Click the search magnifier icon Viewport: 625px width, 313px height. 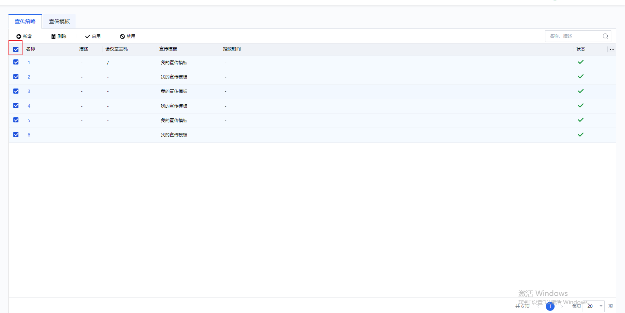(x=605, y=36)
